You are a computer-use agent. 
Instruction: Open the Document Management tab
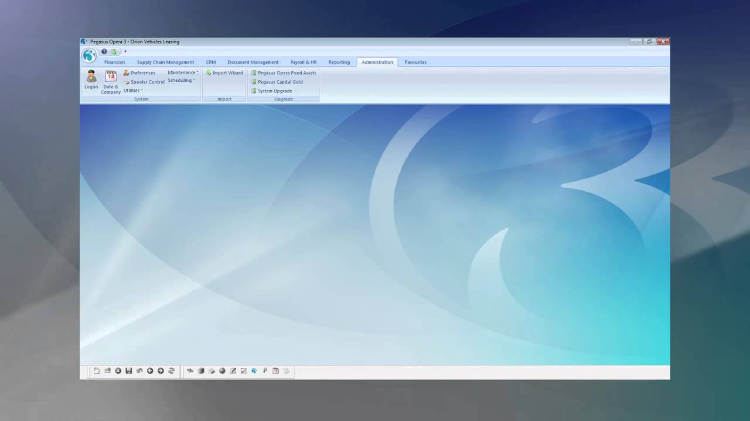(x=253, y=62)
